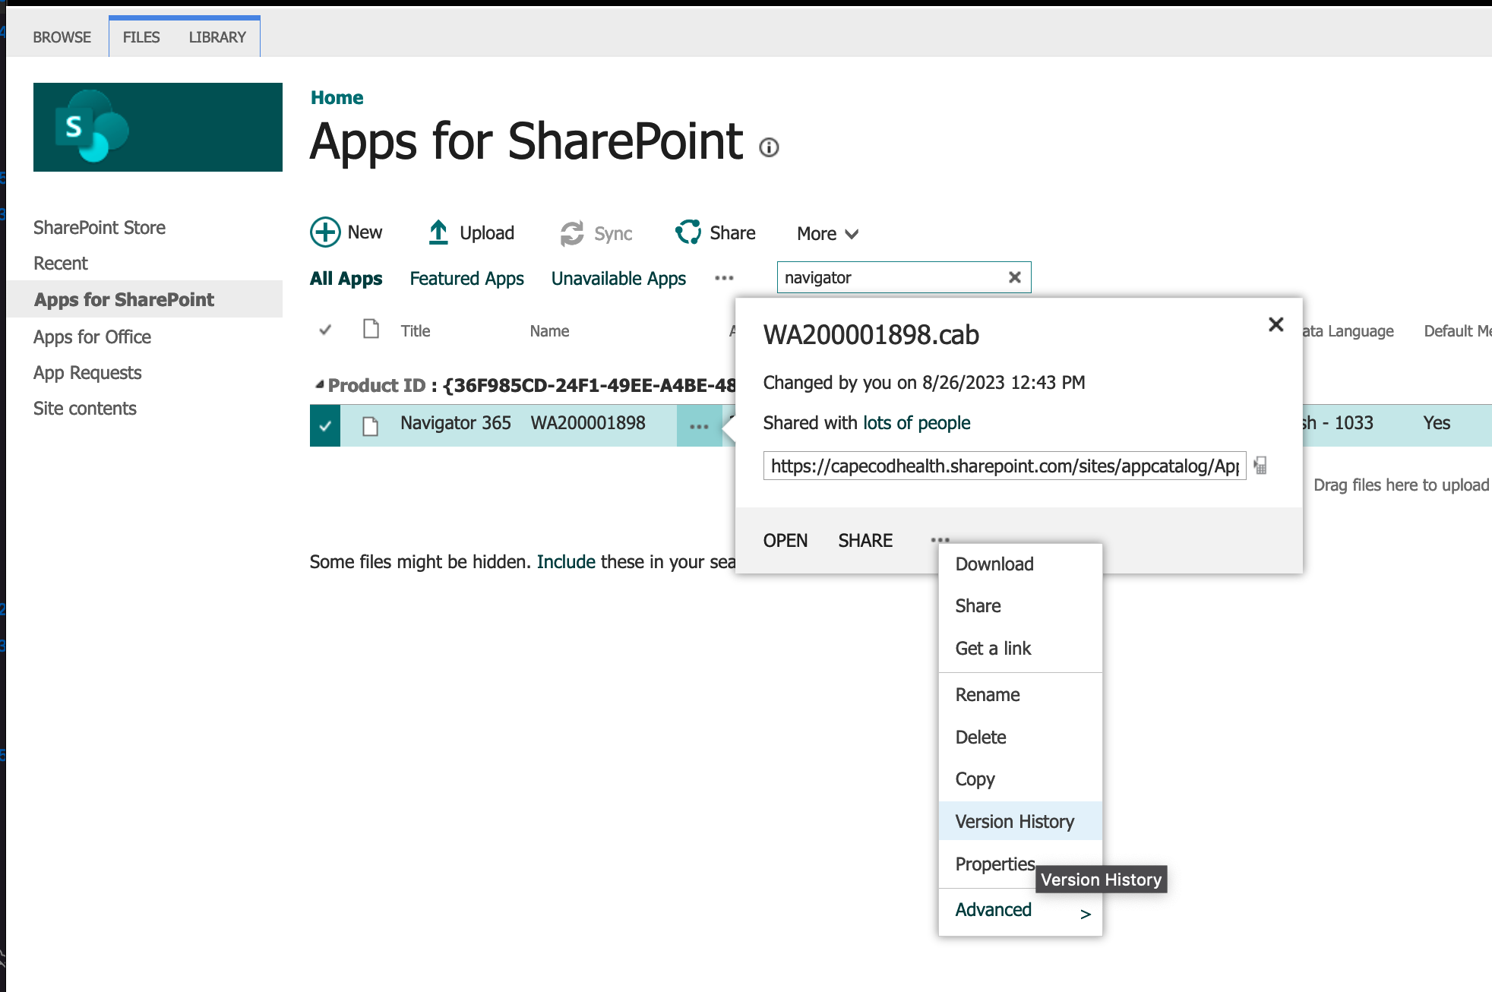Viewport: 1492px width, 992px height.
Task: Open the lots of people link
Action: click(x=917, y=423)
